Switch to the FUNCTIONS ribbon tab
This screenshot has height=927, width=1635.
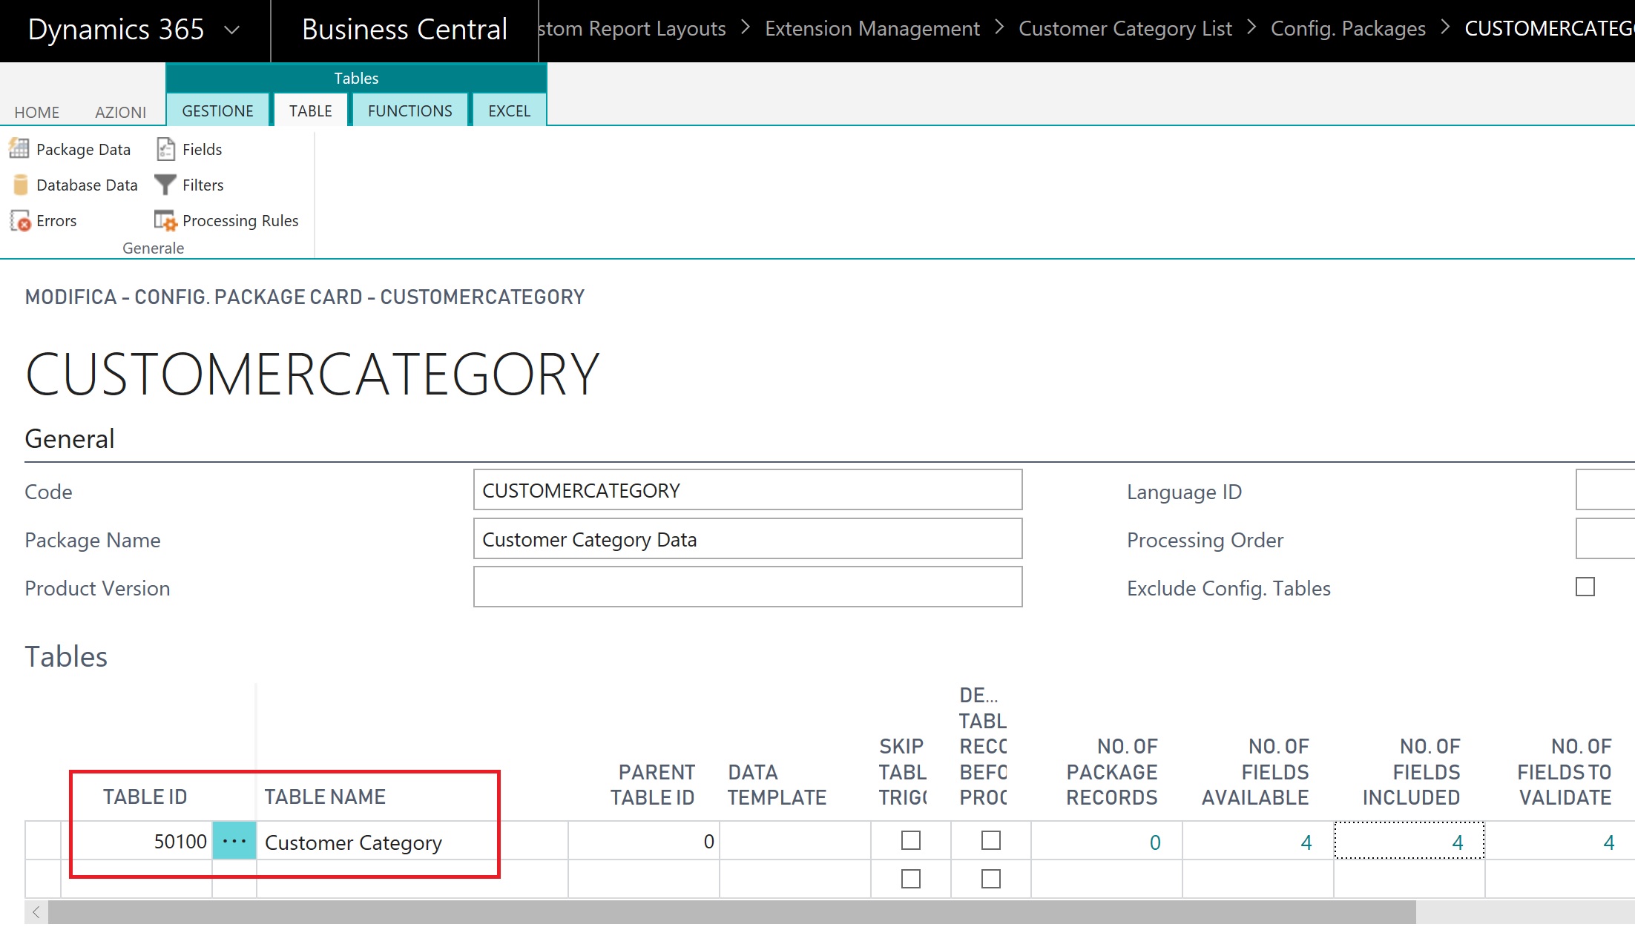[409, 110]
